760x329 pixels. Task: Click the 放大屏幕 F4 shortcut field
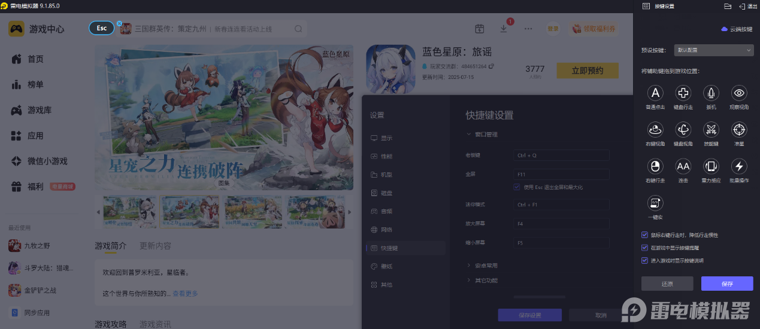coord(561,224)
